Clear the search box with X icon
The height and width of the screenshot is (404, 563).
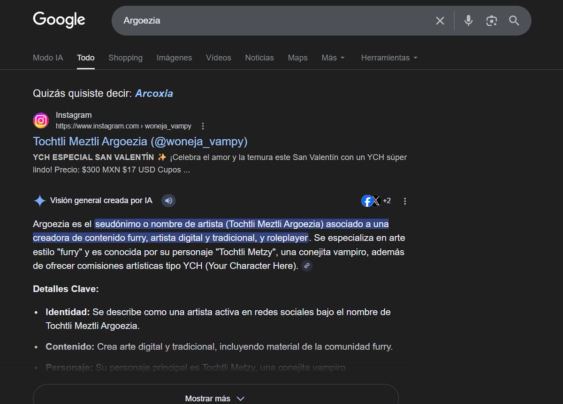(440, 21)
